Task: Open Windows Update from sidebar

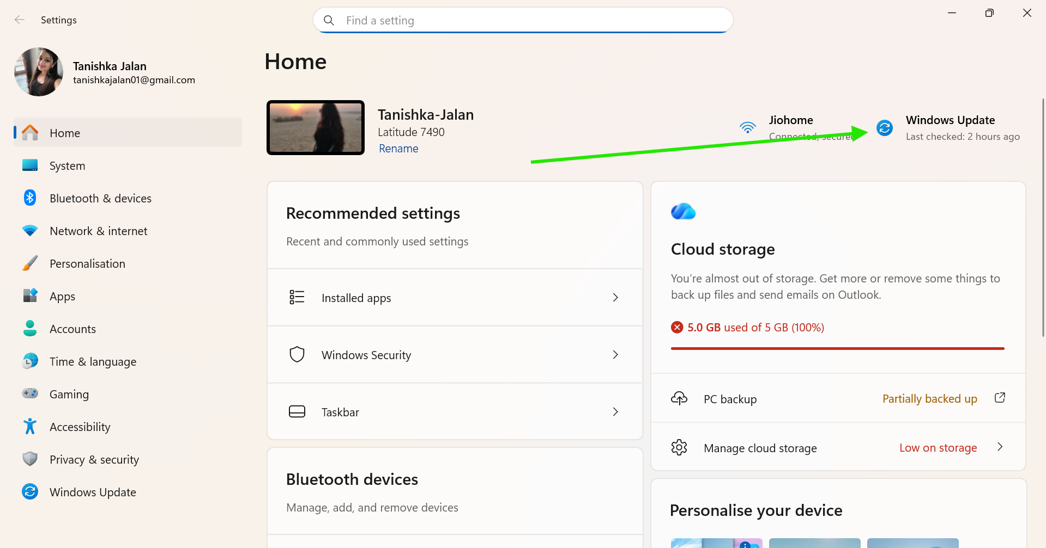Action: [128, 492]
